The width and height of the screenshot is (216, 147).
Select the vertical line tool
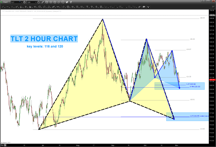(x=12, y=7)
